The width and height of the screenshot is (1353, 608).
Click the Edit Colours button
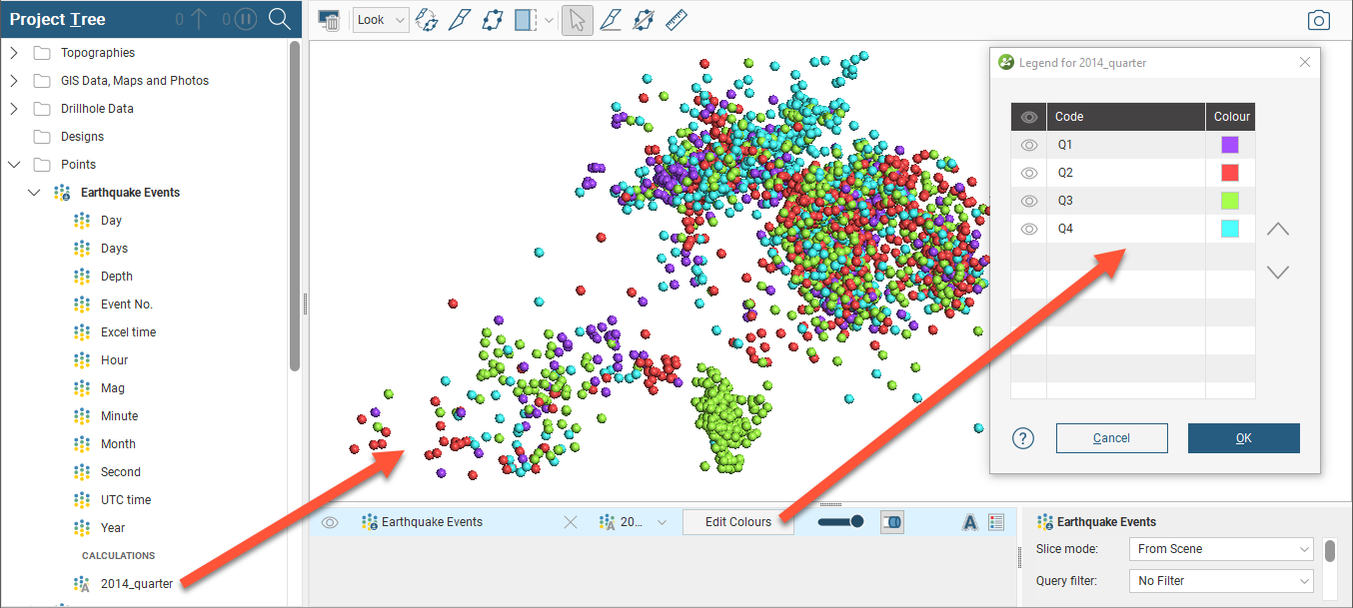pos(738,522)
